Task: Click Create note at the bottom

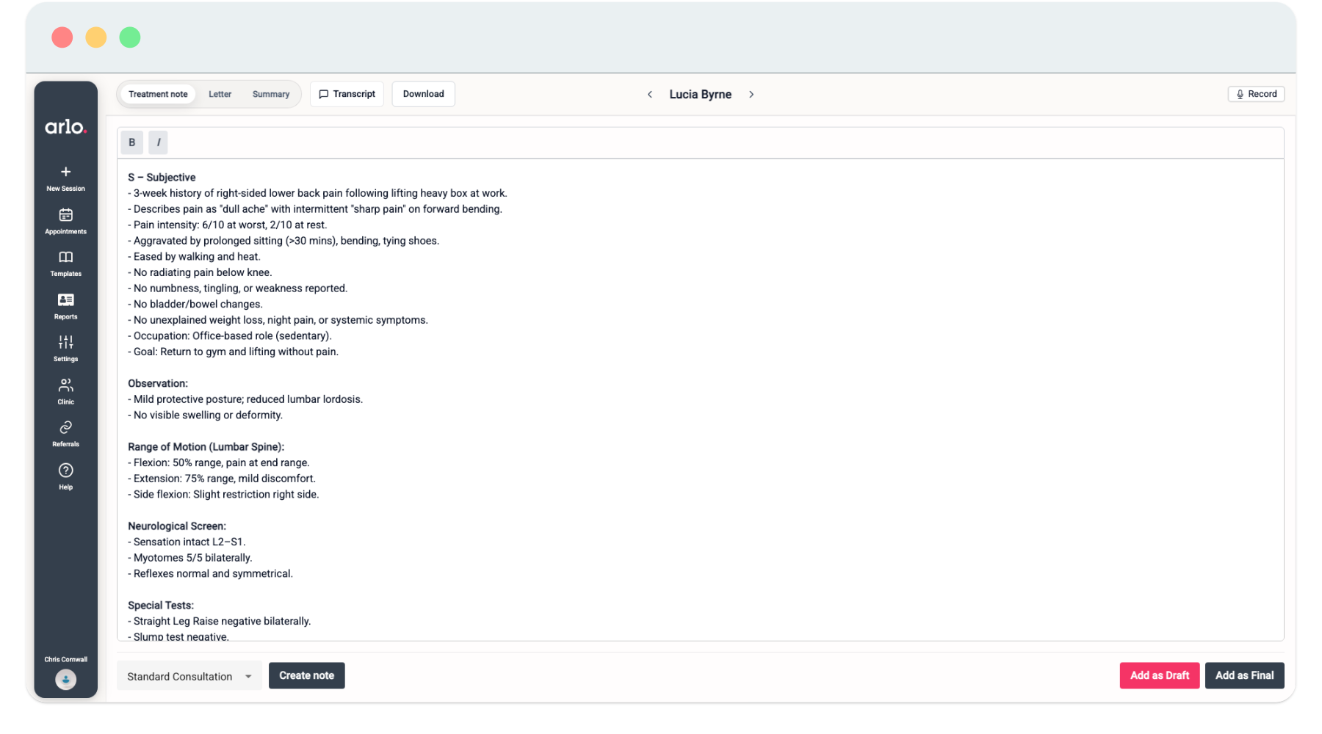Action: (307, 675)
